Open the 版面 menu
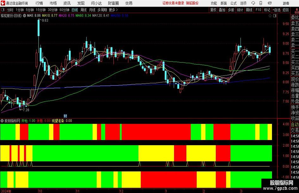The width and height of the screenshot is (299, 193). click(224, 3)
